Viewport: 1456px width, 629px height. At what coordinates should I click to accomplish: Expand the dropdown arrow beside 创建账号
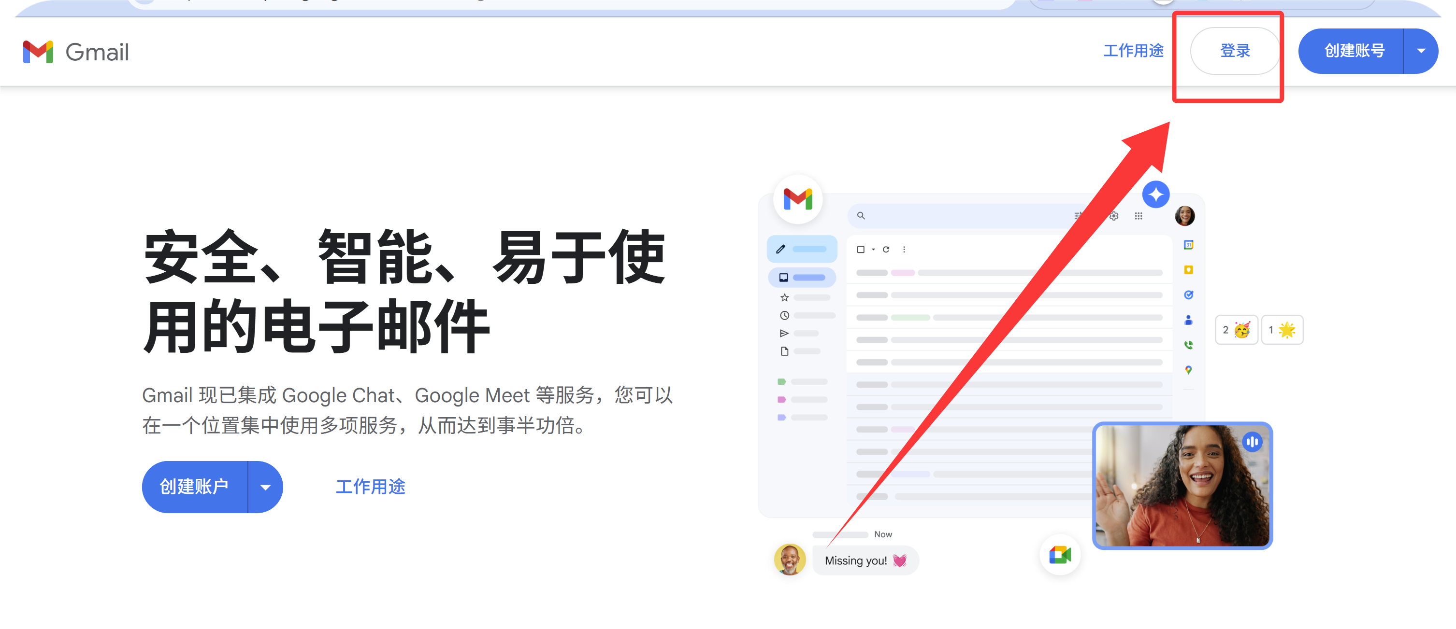[1421, 51]
